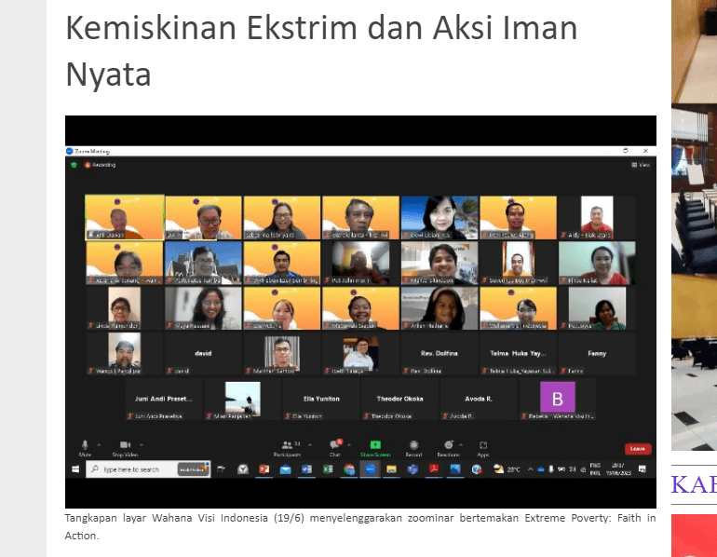The width and height of the screenshot is (717, 557).
Task: Open the Windows Start menu
Action: (75, 469)
